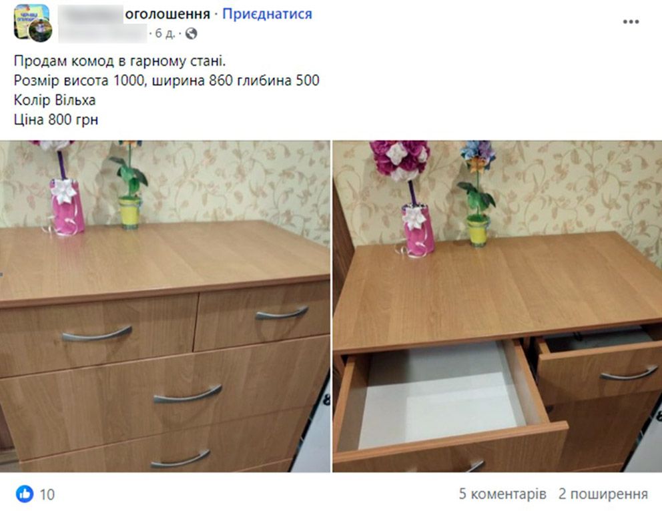View the 2 поширення shares
The image size is (662, 511).
point(603,494)
